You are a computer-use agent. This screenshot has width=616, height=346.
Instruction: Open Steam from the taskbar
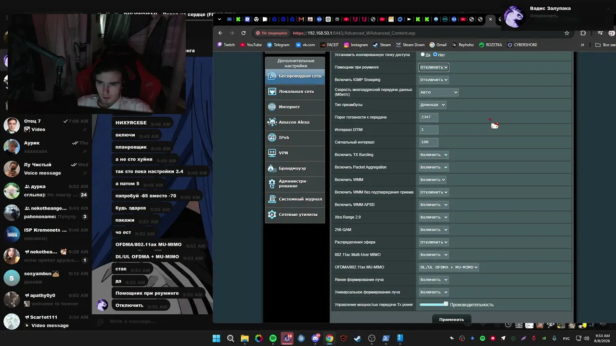click(x=358, y=338)
